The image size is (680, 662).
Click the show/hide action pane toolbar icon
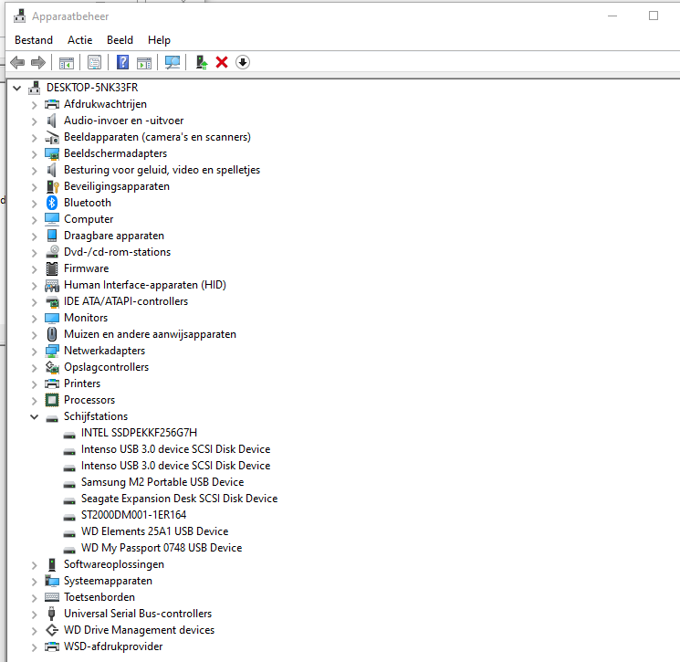point(144,62)
